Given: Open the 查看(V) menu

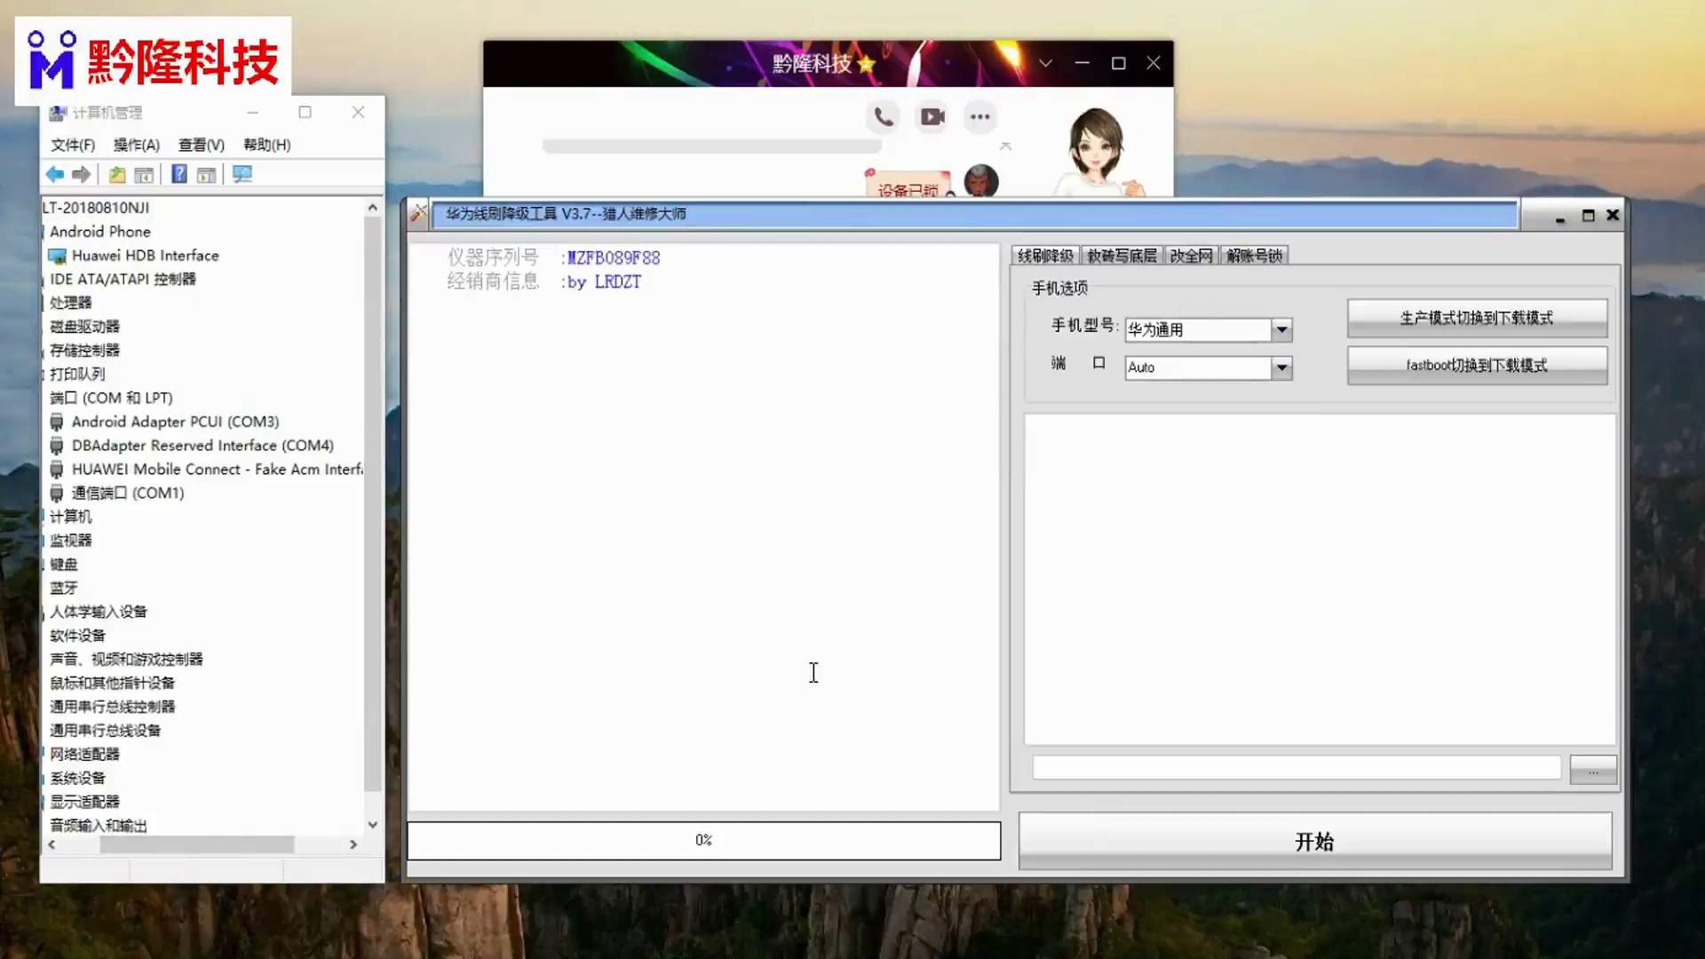Looking at the screenshot, I should pos(201,145).
